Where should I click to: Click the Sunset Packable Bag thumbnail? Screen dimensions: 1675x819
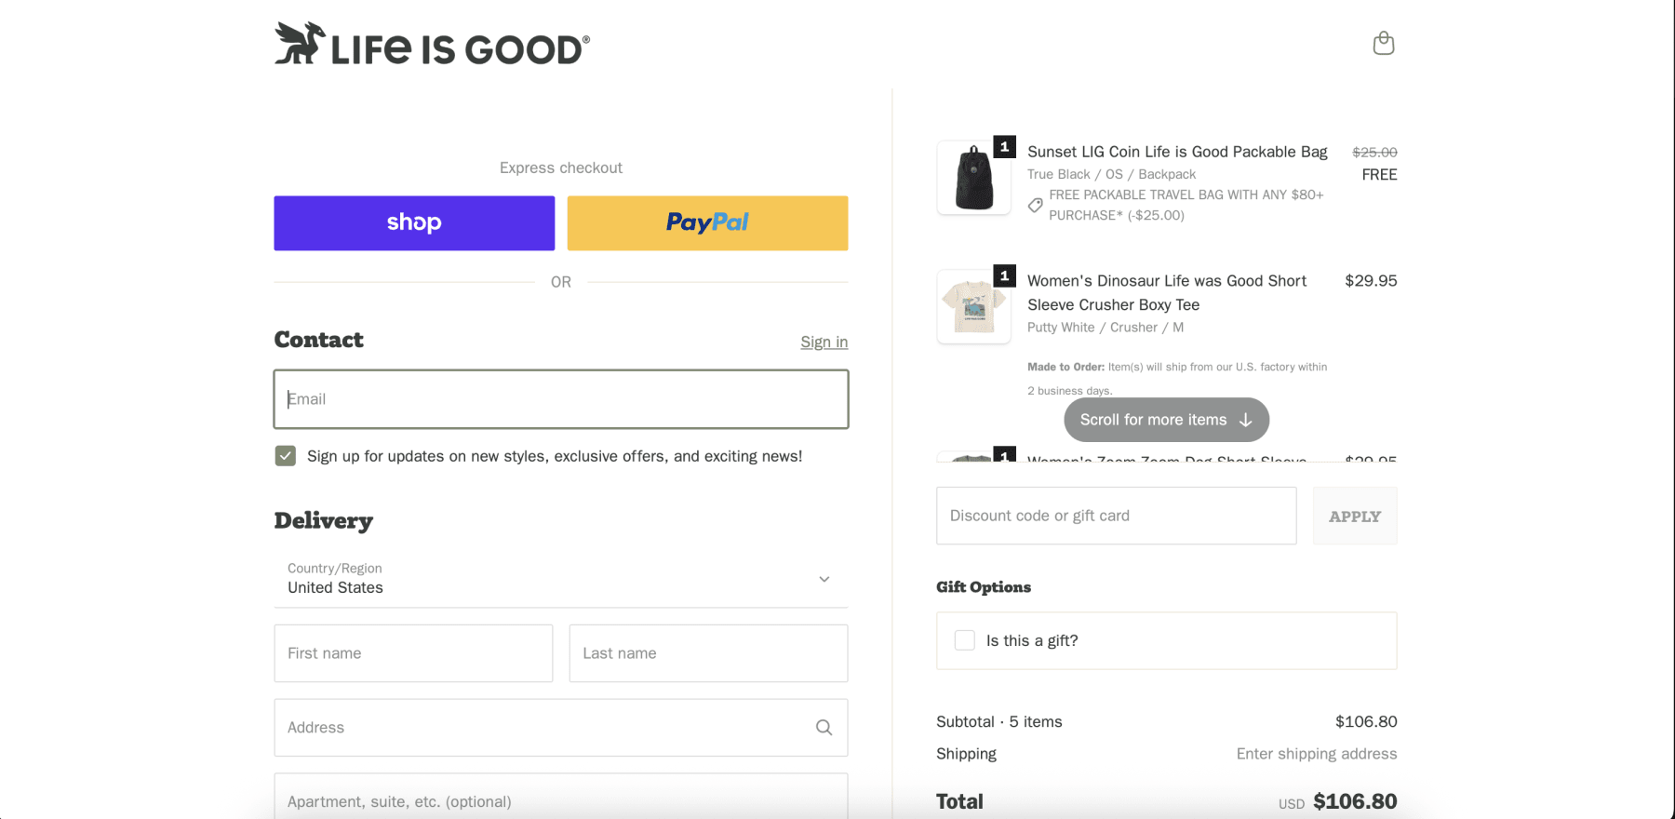[973, 177]
